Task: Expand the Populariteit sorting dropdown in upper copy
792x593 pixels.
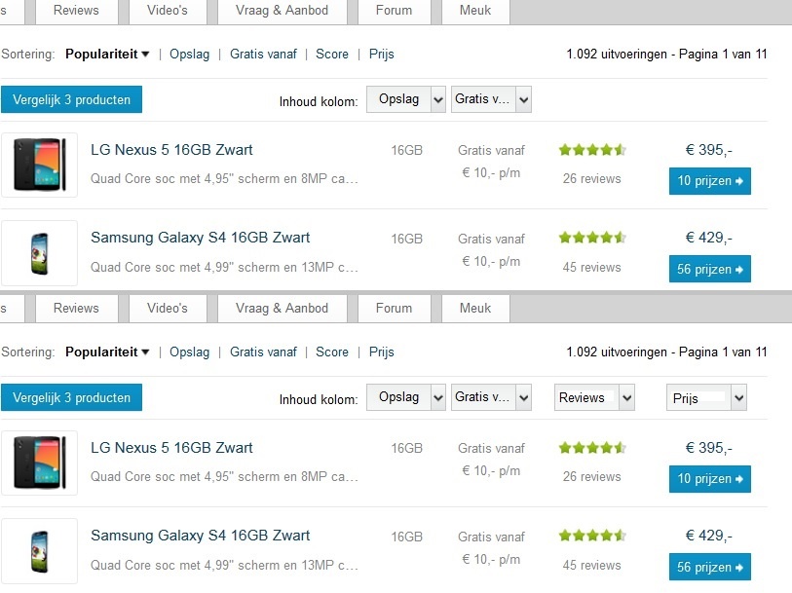Action: (107, 54)
